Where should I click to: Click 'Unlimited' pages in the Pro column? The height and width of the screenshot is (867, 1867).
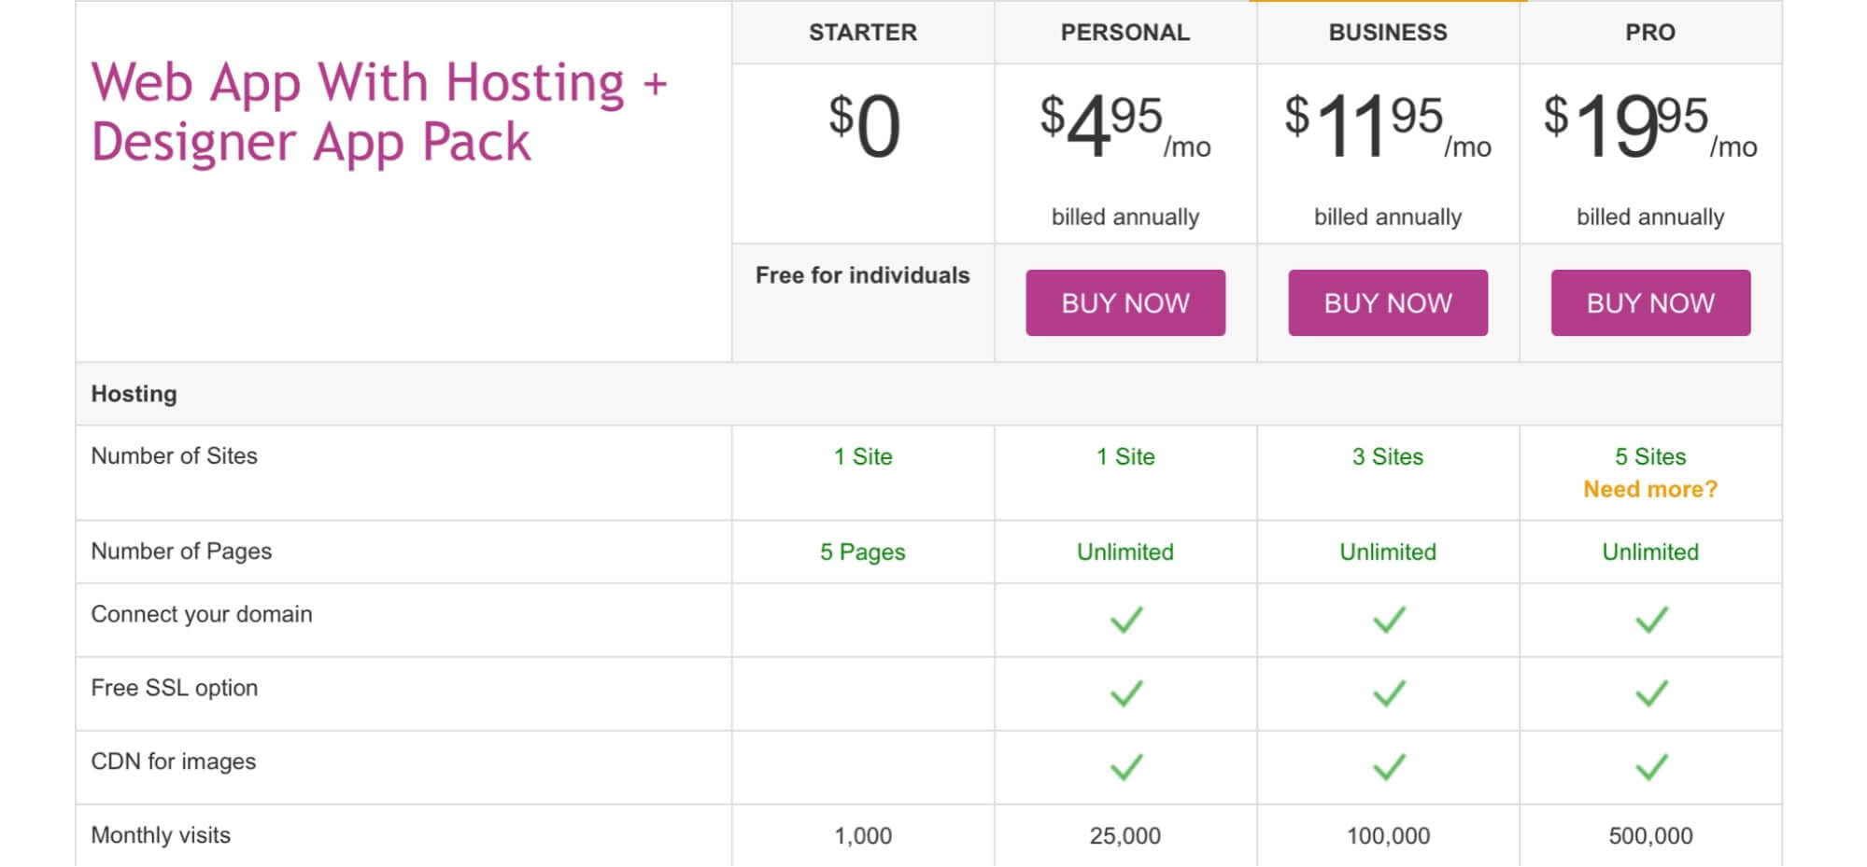pos(1650,552)
